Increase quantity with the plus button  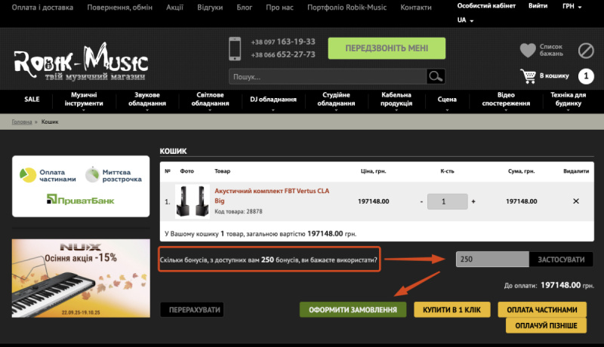[473, 201]
